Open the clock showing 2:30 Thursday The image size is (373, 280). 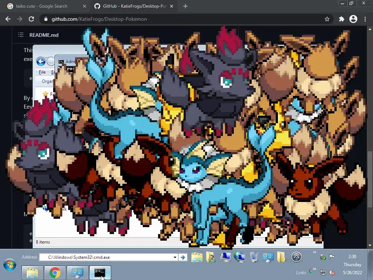coord(352,265)
